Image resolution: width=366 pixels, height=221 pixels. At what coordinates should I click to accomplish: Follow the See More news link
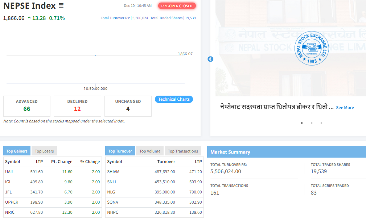(x=345, y=108)
